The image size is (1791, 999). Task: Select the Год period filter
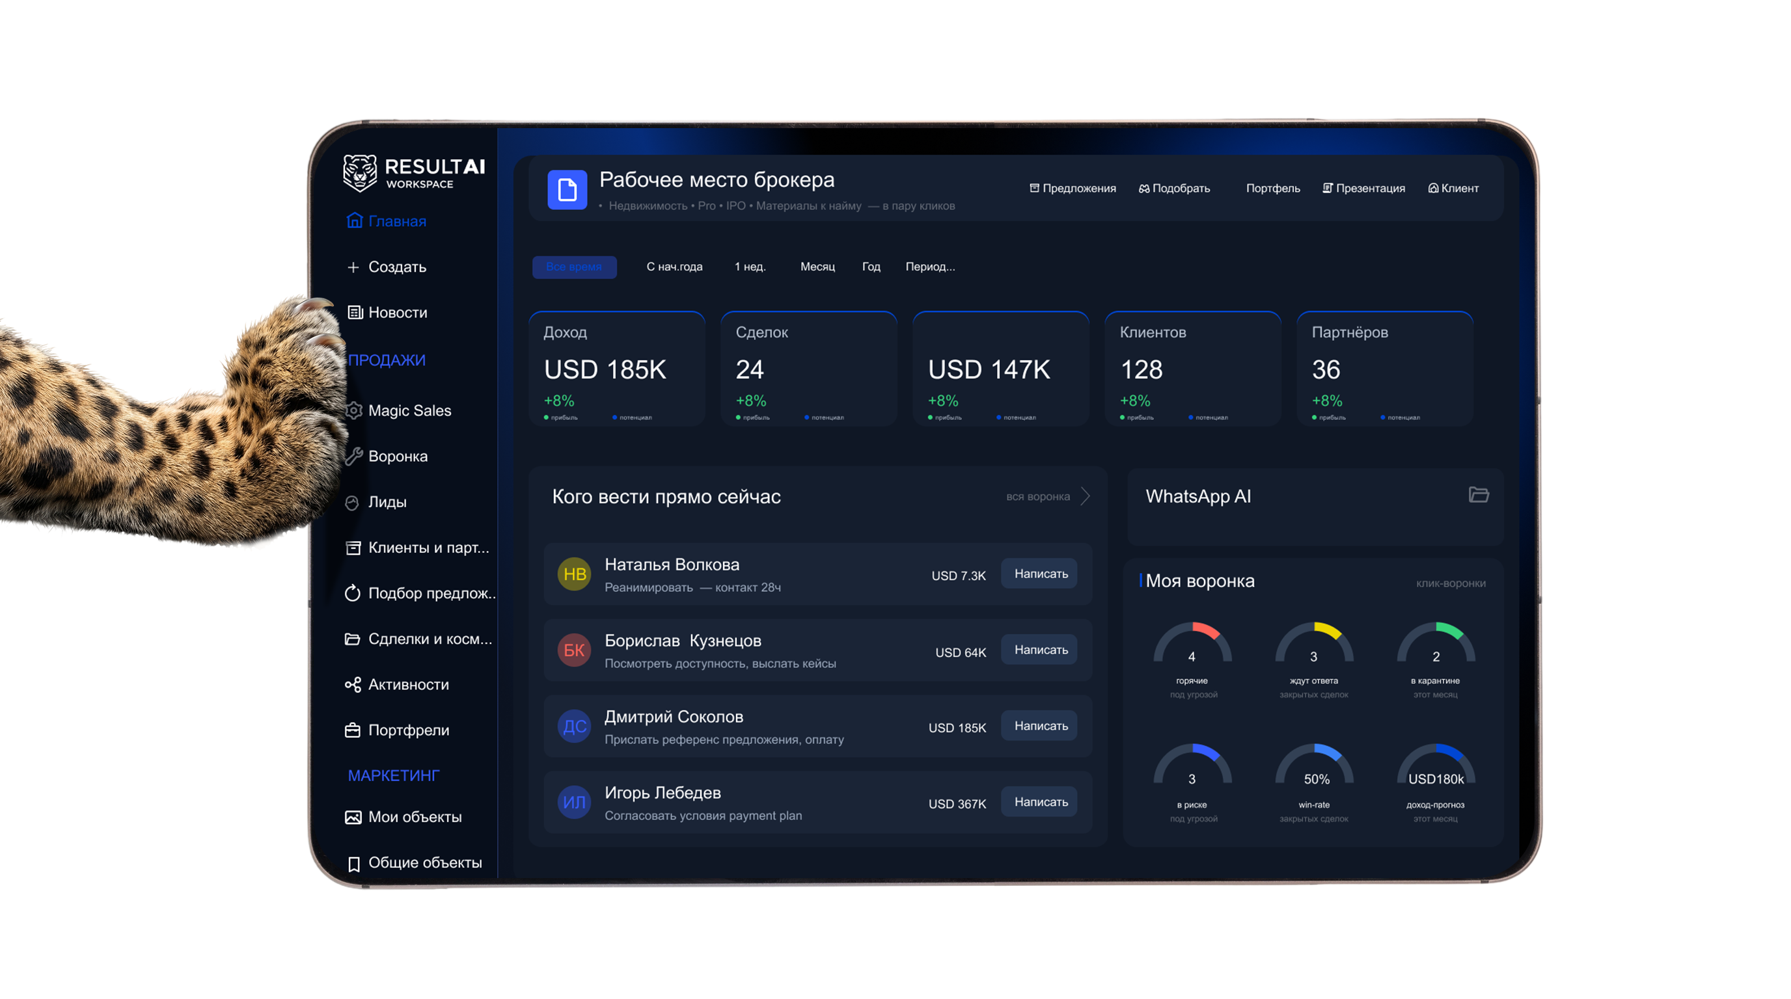click(x=871, y=267)
